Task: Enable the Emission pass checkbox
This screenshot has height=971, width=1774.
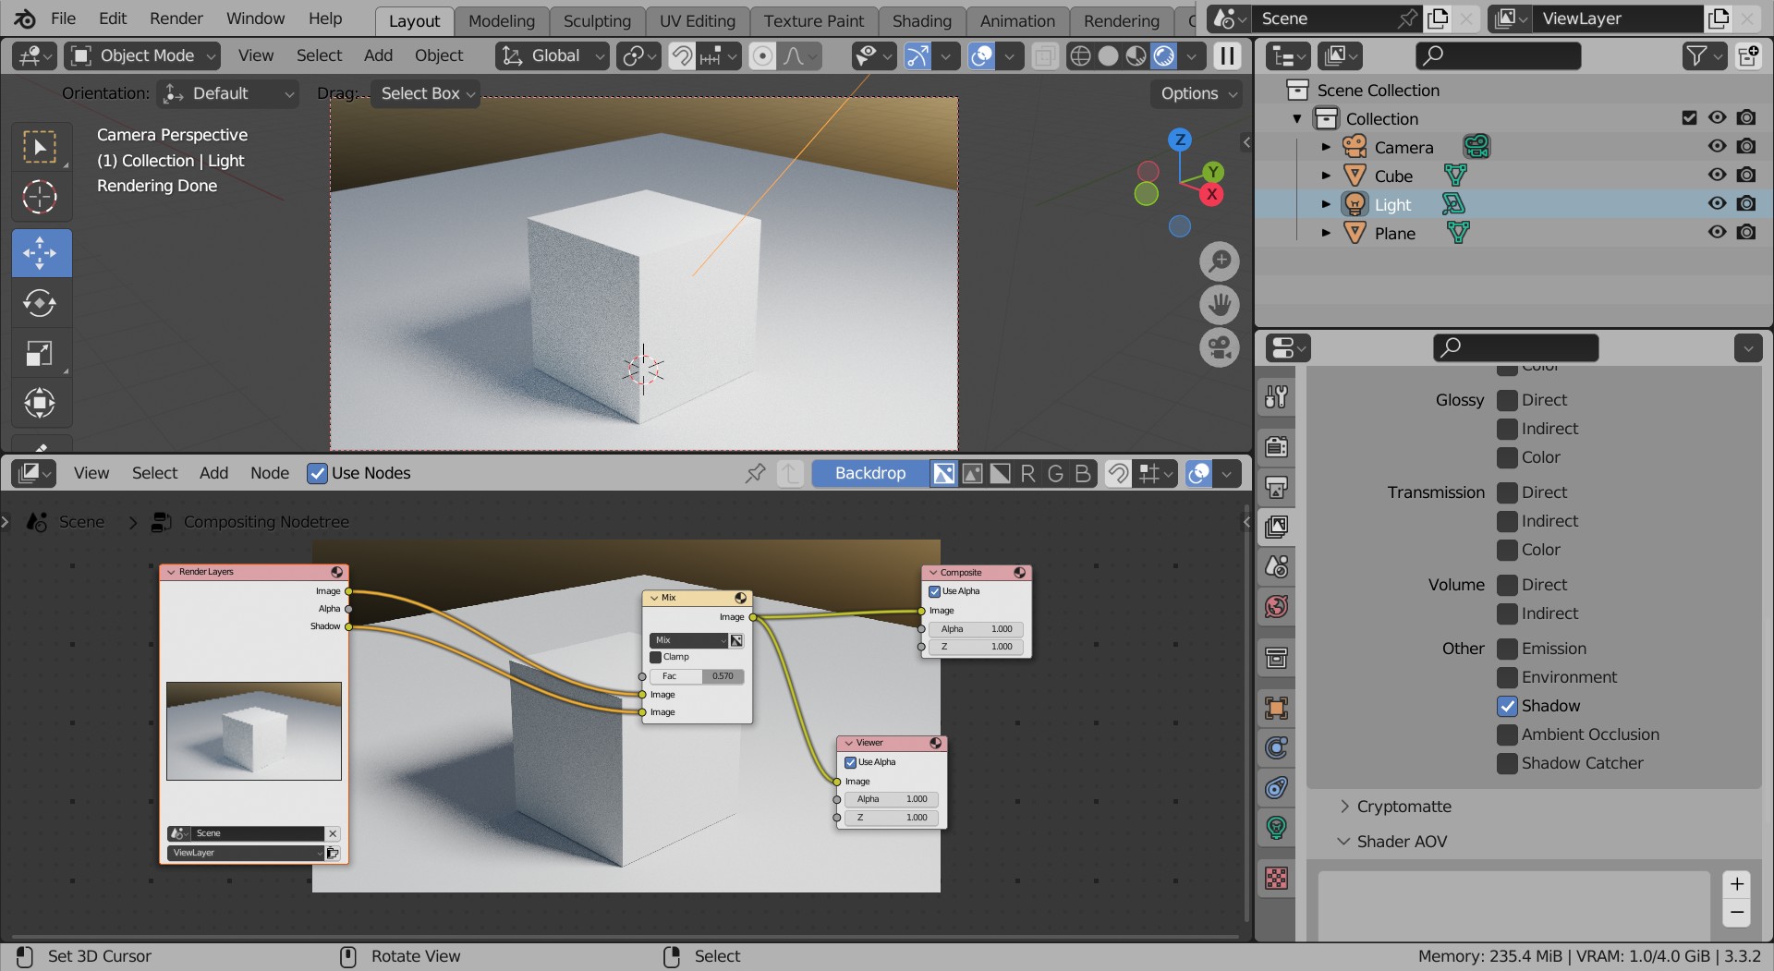Action: [1507, 649]
